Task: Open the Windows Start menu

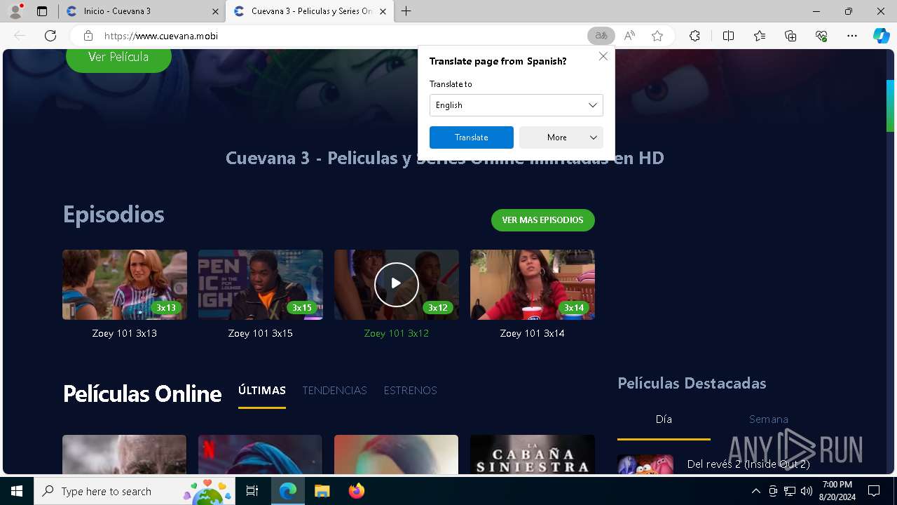Action: [x=17, y=491]
